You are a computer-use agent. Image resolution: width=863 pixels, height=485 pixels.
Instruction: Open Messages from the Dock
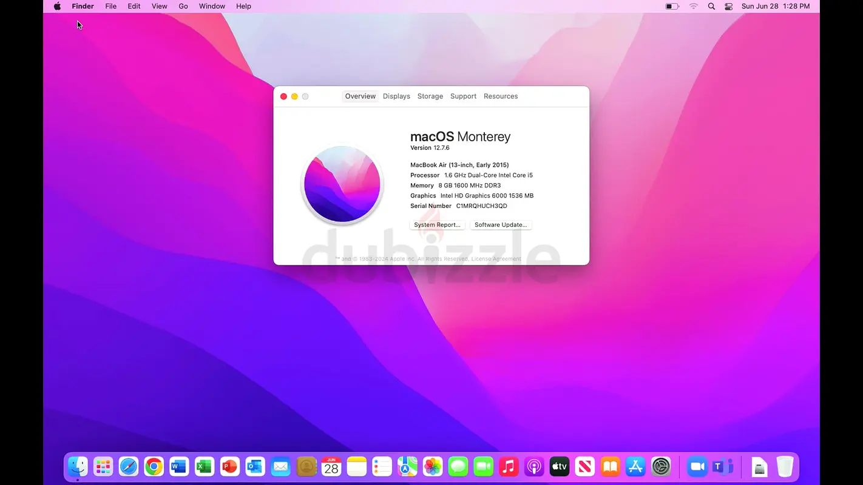tap(458, 466)
